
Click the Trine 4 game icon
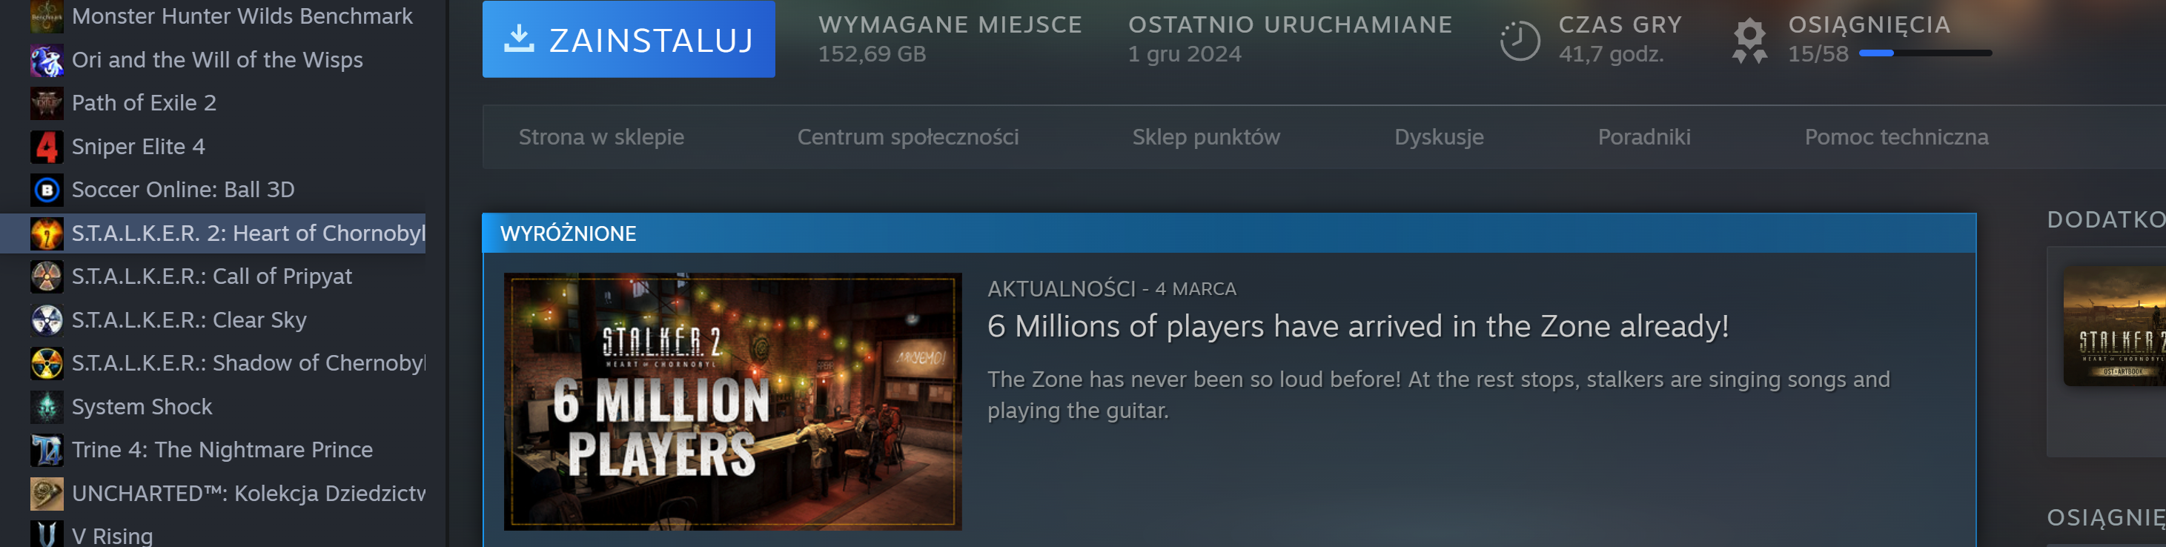46,451
